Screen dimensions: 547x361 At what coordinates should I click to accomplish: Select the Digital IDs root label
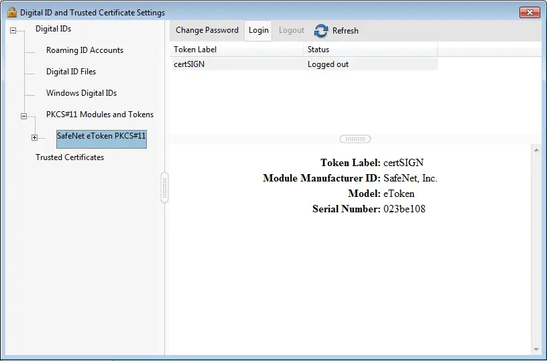(x=54, y=29)
